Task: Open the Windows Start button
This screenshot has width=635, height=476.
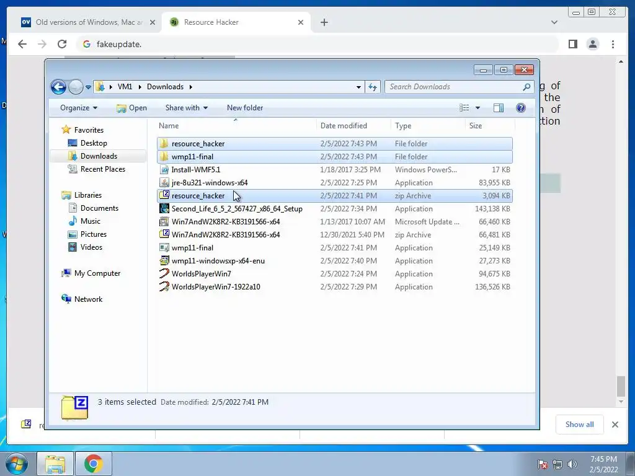Action: pos(16,464)
